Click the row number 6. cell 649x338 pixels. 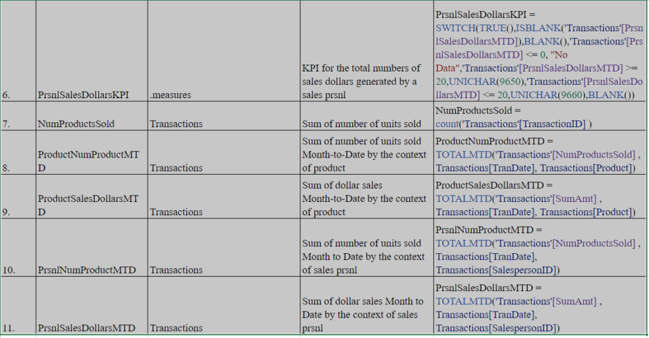[x=18, y=51]
